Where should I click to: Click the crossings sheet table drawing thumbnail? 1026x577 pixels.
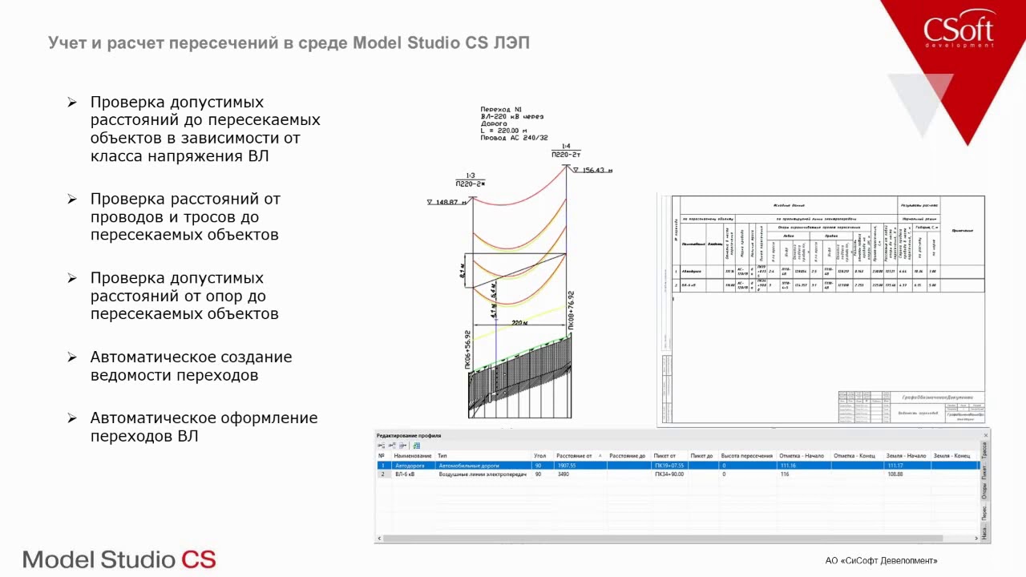[x=822, y=309]
